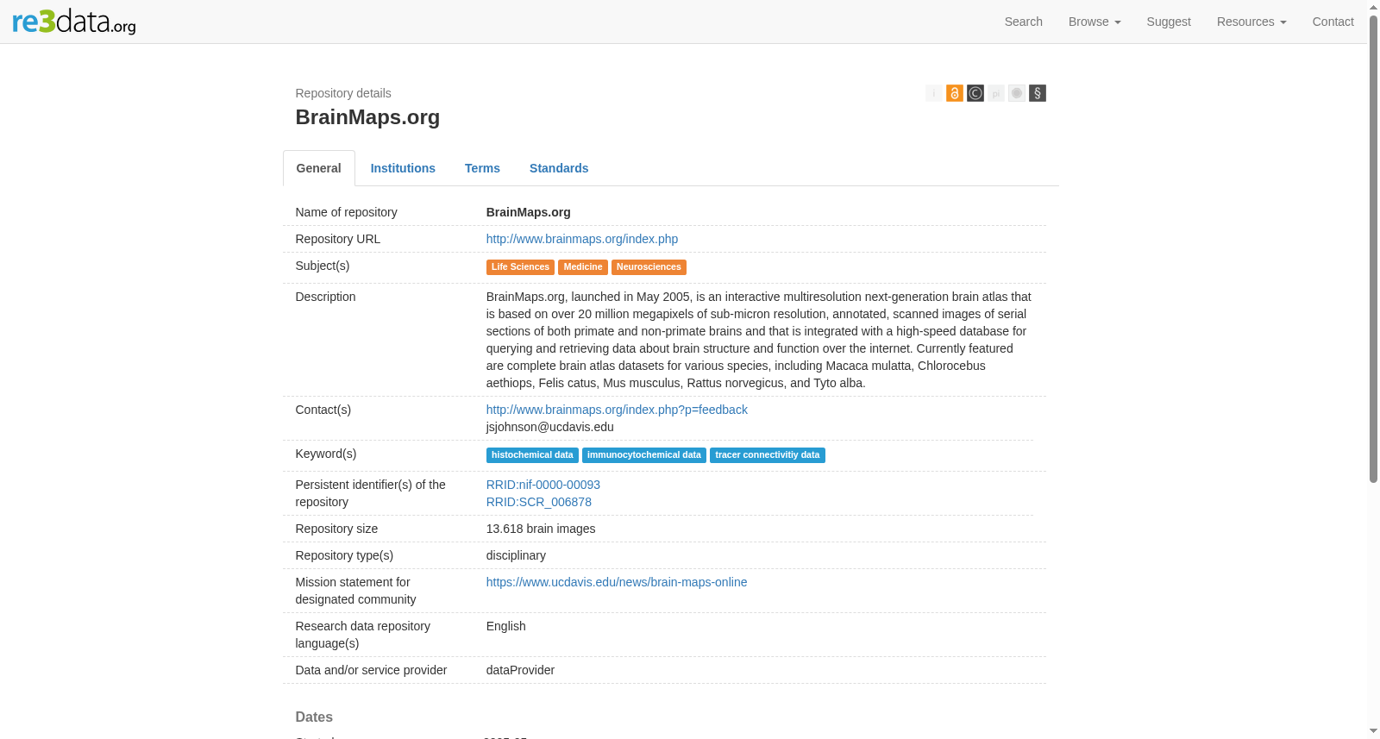
Task: Click the 'disciplinary' repository type value
Action: click(x=516, y=555)
